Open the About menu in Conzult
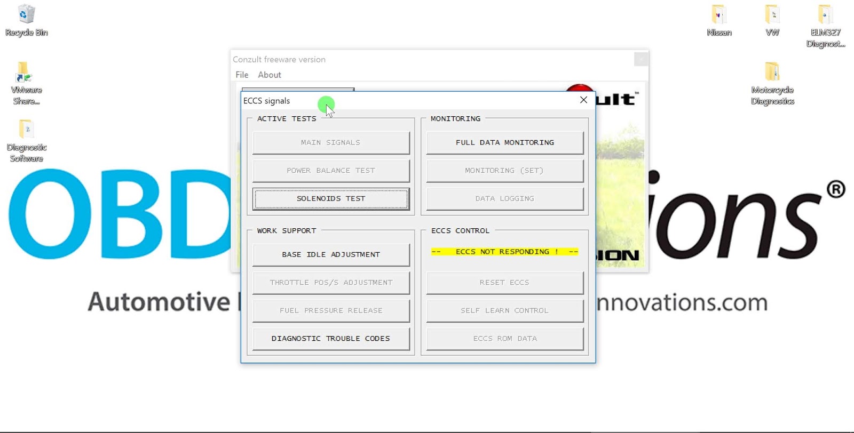Image resolution: width=854 pixels, height=433 pixels. click(270, 75)
